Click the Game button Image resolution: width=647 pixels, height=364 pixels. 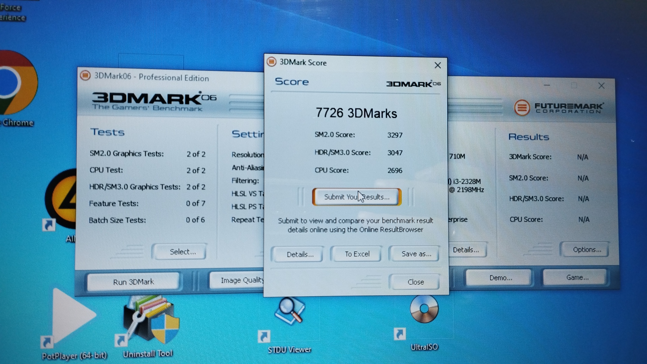[x=577, y=277]
